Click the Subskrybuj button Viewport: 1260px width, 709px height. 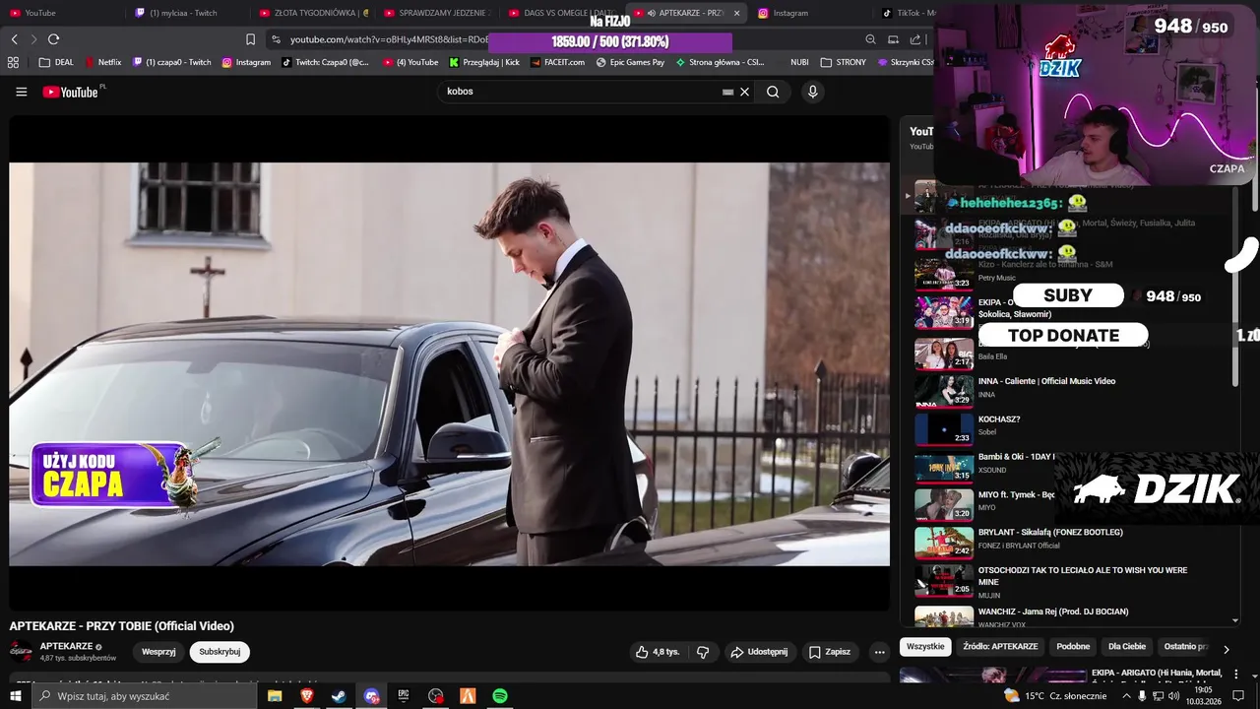pos(220,652)
